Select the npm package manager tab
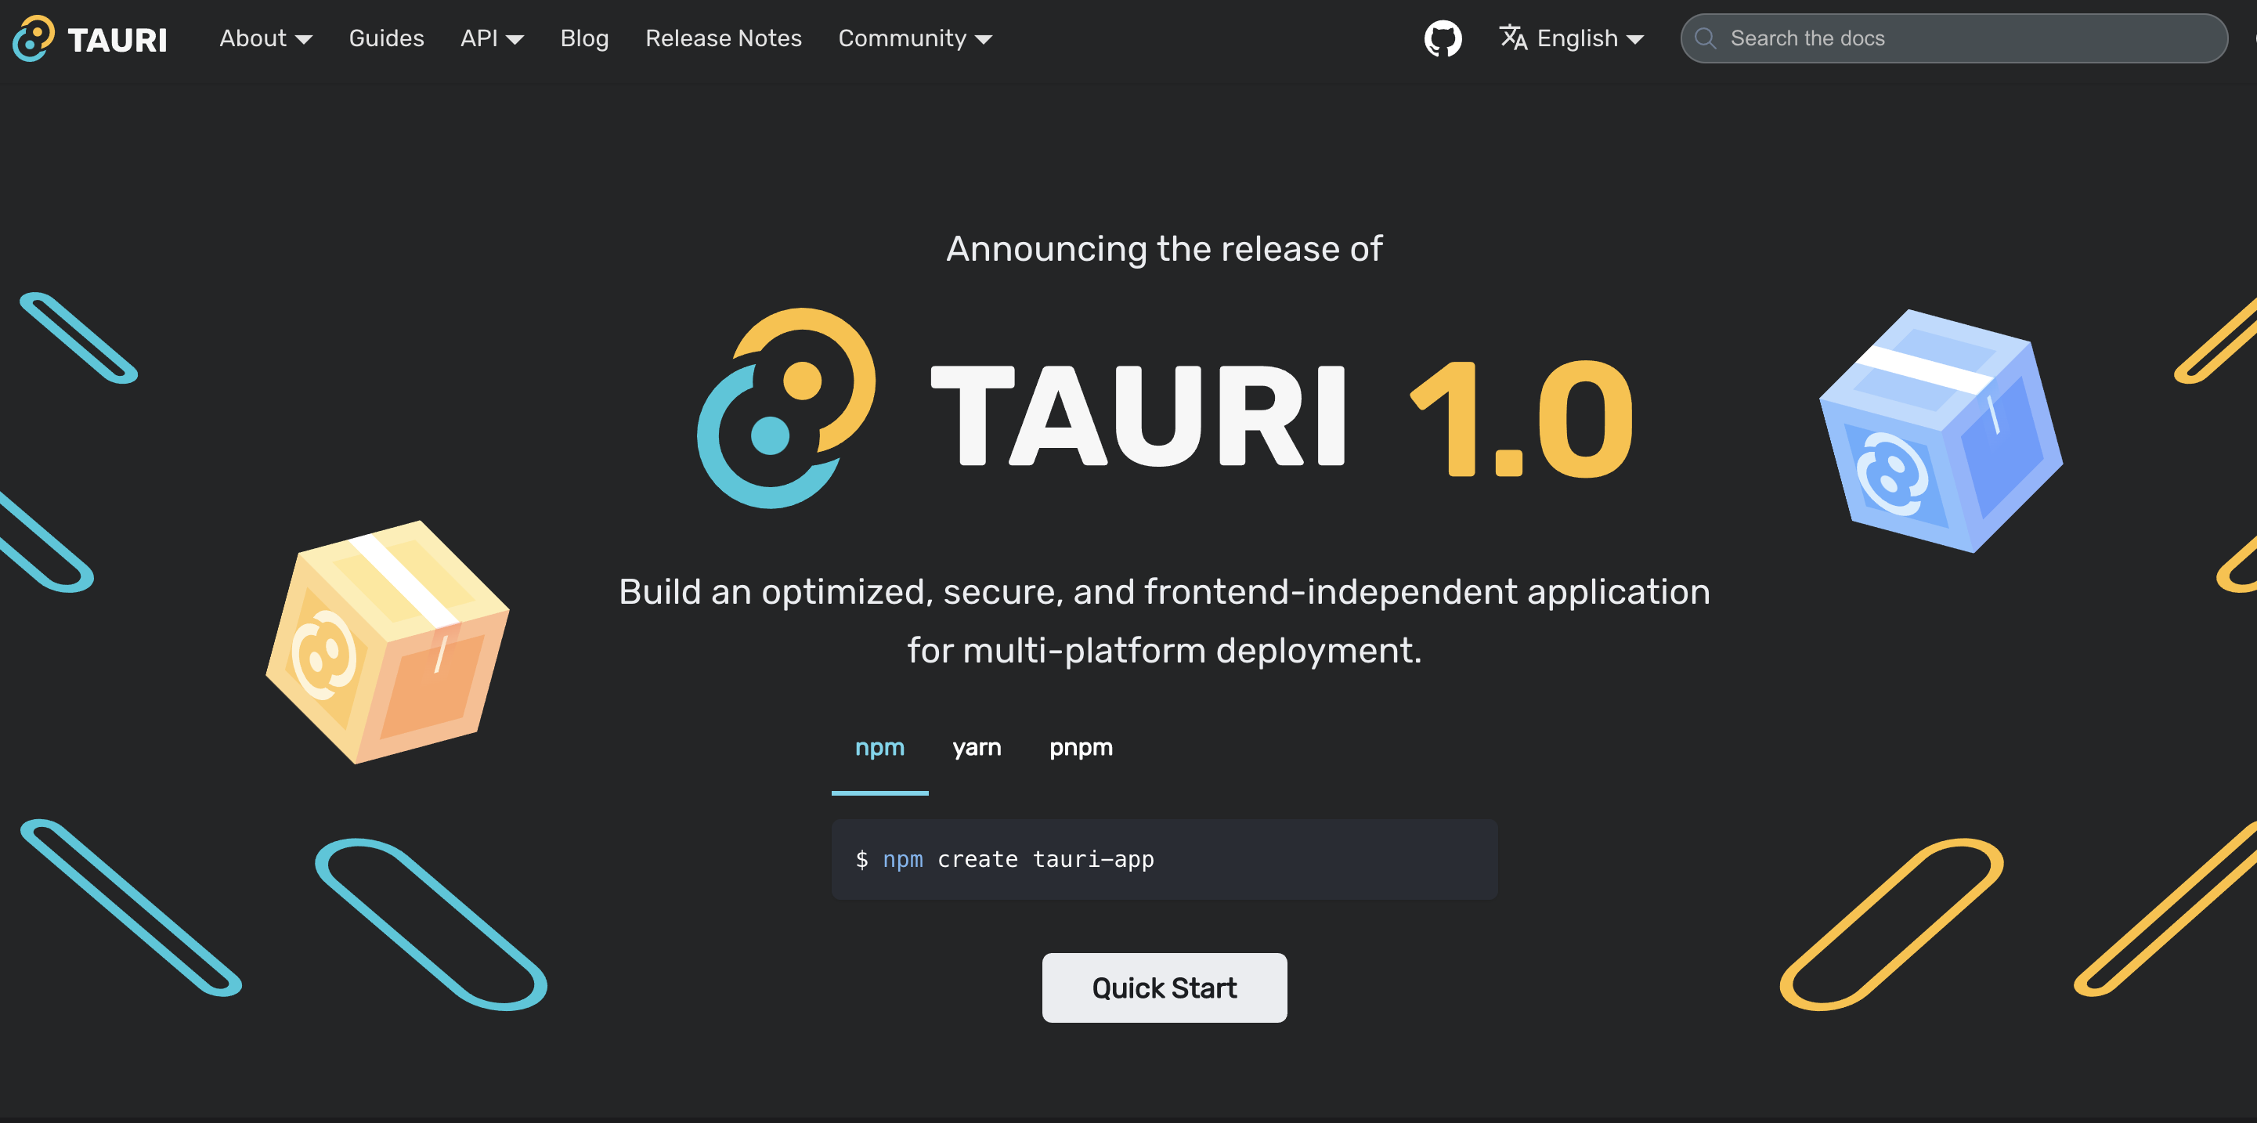Image resolution: width=2257 pixels, height=1123 pixels. 879,747
